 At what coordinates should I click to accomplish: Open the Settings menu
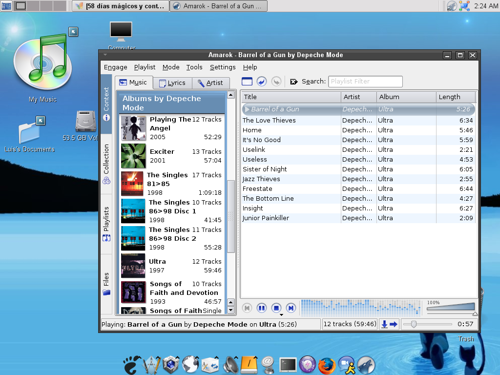(223, 67)
